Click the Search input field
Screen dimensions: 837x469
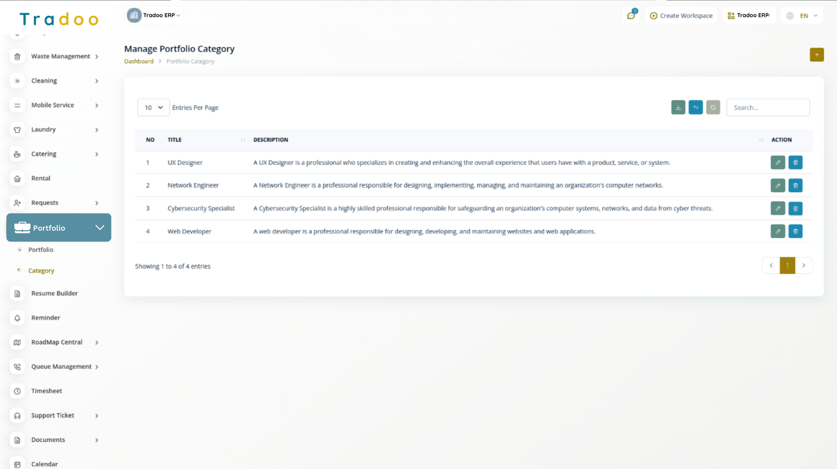(x=767, y=108)
